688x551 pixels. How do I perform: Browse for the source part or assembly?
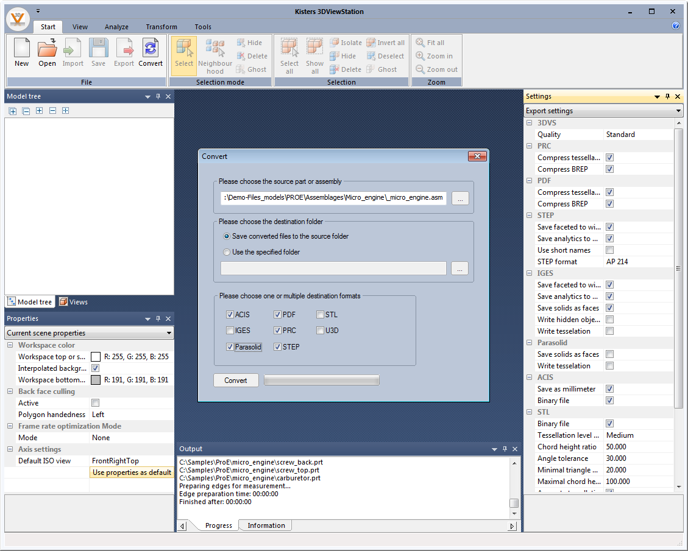(460, 198)
